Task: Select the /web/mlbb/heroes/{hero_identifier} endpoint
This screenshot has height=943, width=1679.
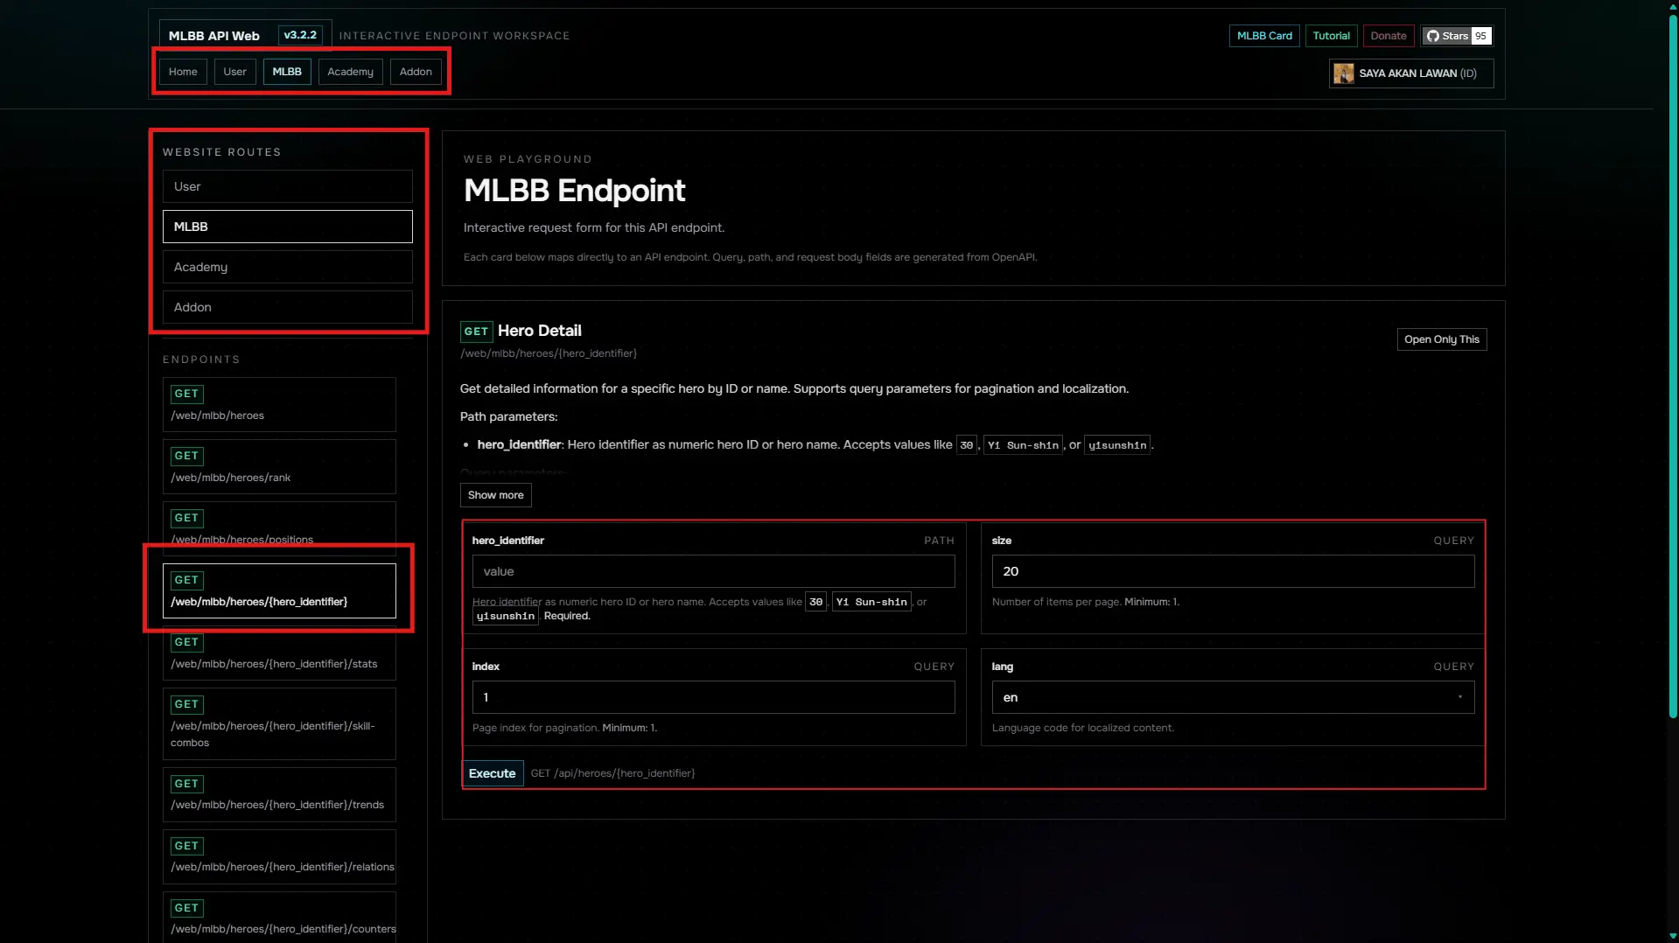Action: click(279, 590)
